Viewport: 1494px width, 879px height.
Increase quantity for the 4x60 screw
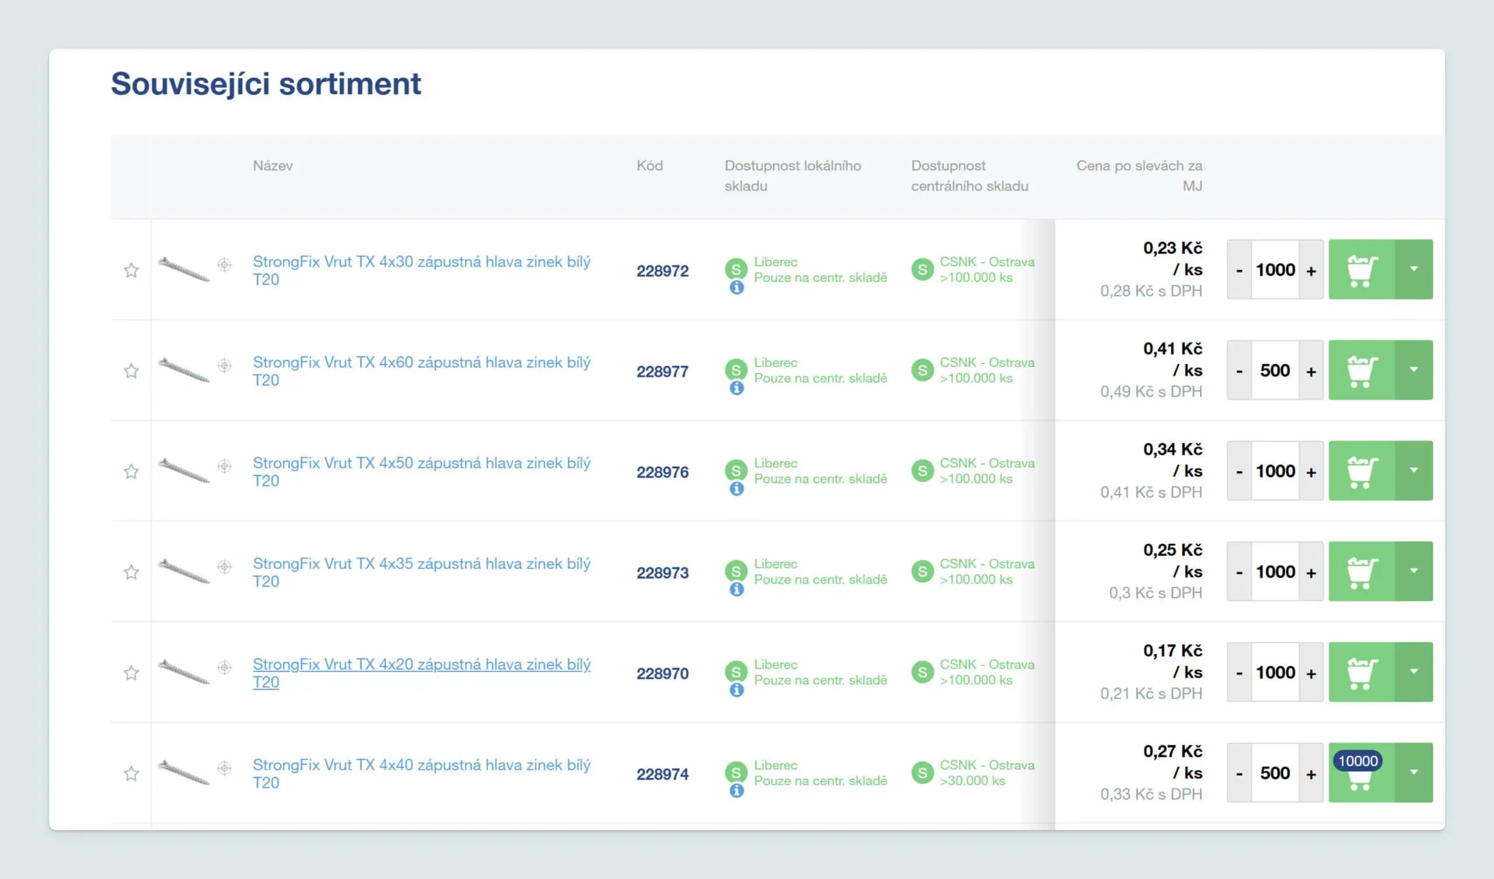(x=1311, y=371)
